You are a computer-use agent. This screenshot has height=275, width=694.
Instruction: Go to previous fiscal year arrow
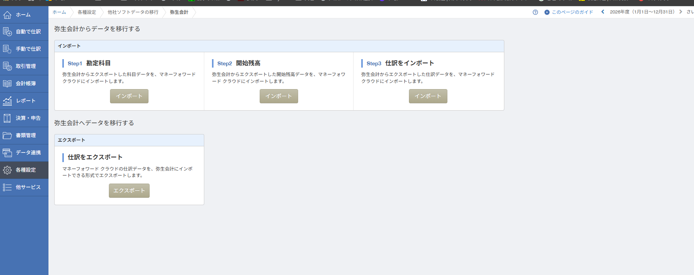(603, 12)
